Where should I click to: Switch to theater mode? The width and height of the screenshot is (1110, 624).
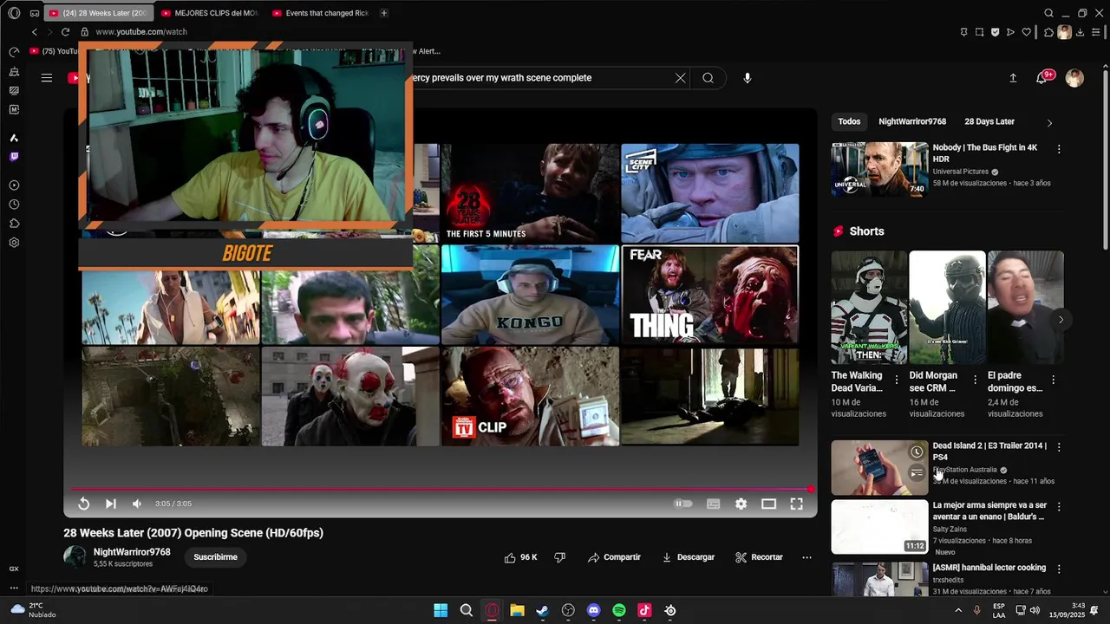(768, 504)
